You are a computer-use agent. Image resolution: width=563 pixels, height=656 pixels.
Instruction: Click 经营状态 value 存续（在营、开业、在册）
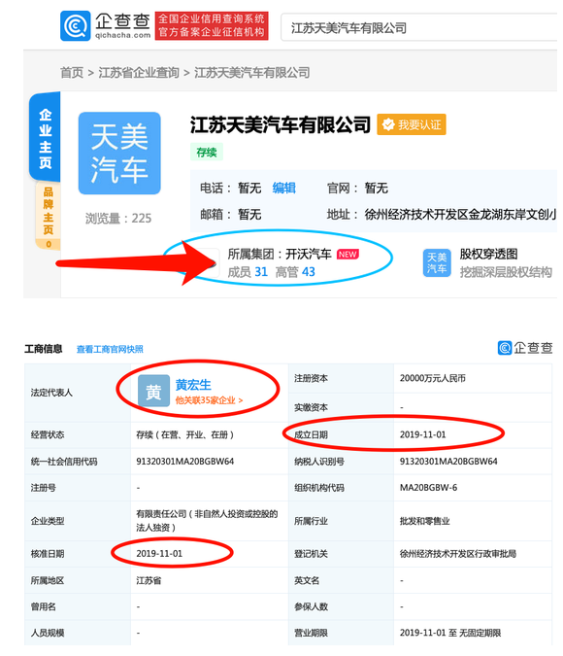(x=184, y=434)
